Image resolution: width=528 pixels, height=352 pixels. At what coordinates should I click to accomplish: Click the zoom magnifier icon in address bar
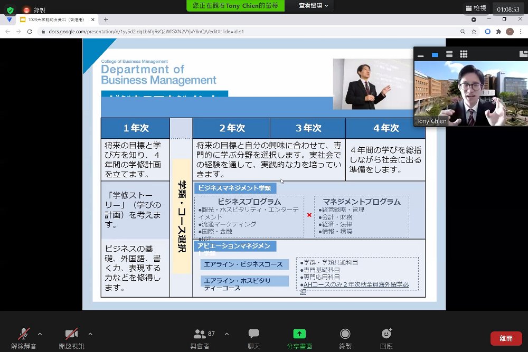tap(463, 32)
